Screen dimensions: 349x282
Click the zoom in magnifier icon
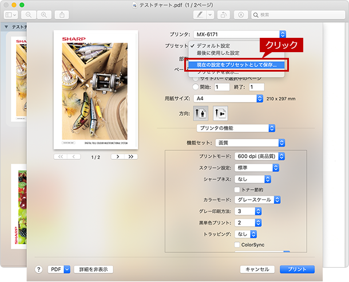44,15
